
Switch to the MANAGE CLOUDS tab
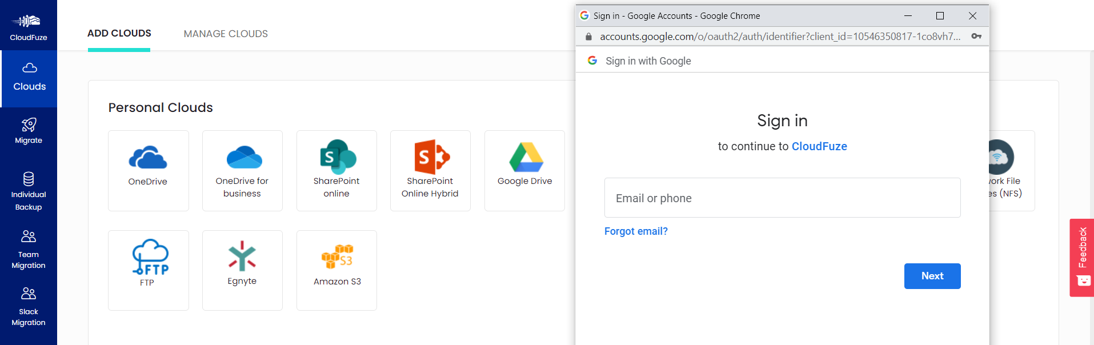pos(226,34)
